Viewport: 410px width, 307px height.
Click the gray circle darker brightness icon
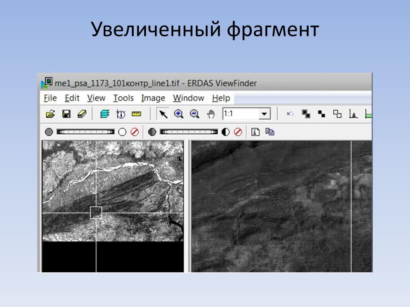coord(48,132)
